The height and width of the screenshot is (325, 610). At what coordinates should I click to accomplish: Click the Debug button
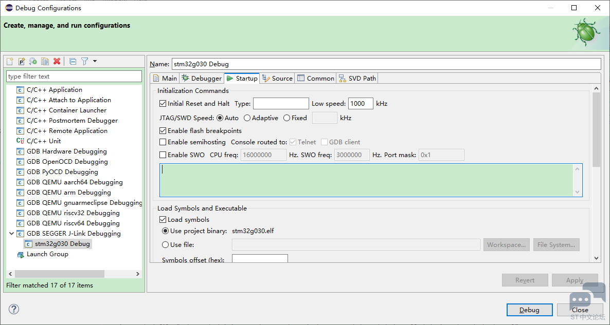(x=529, y=310)
